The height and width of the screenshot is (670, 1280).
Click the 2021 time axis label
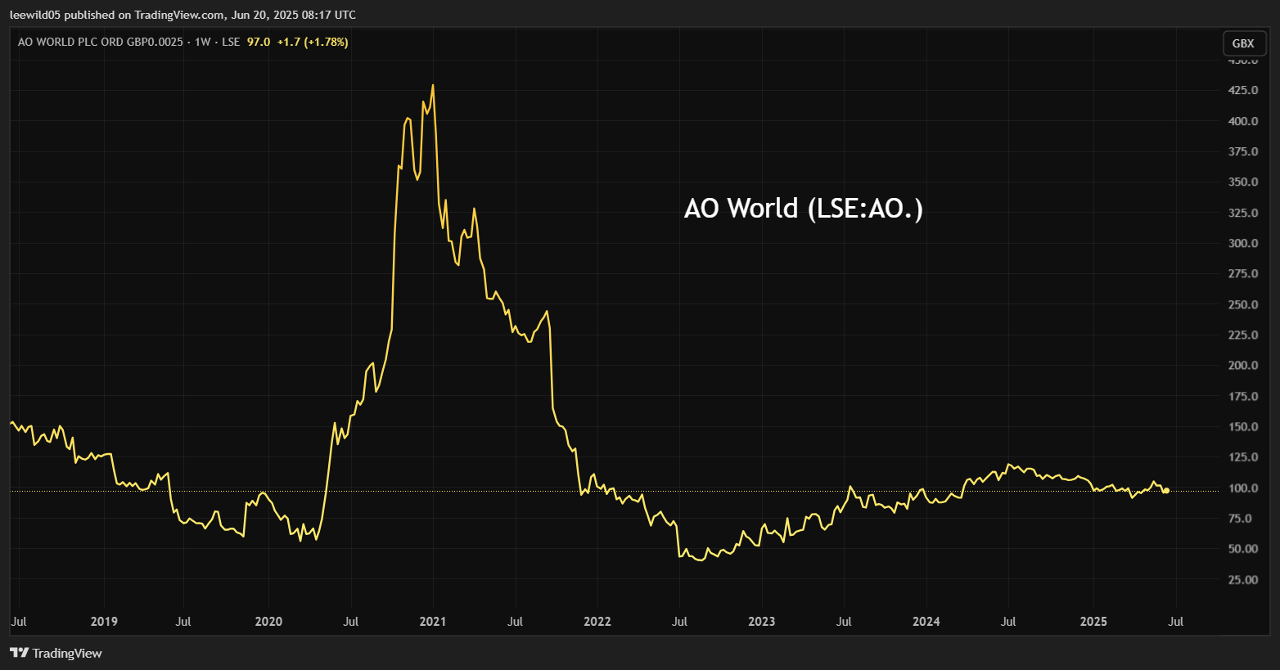tap(433, 621)
